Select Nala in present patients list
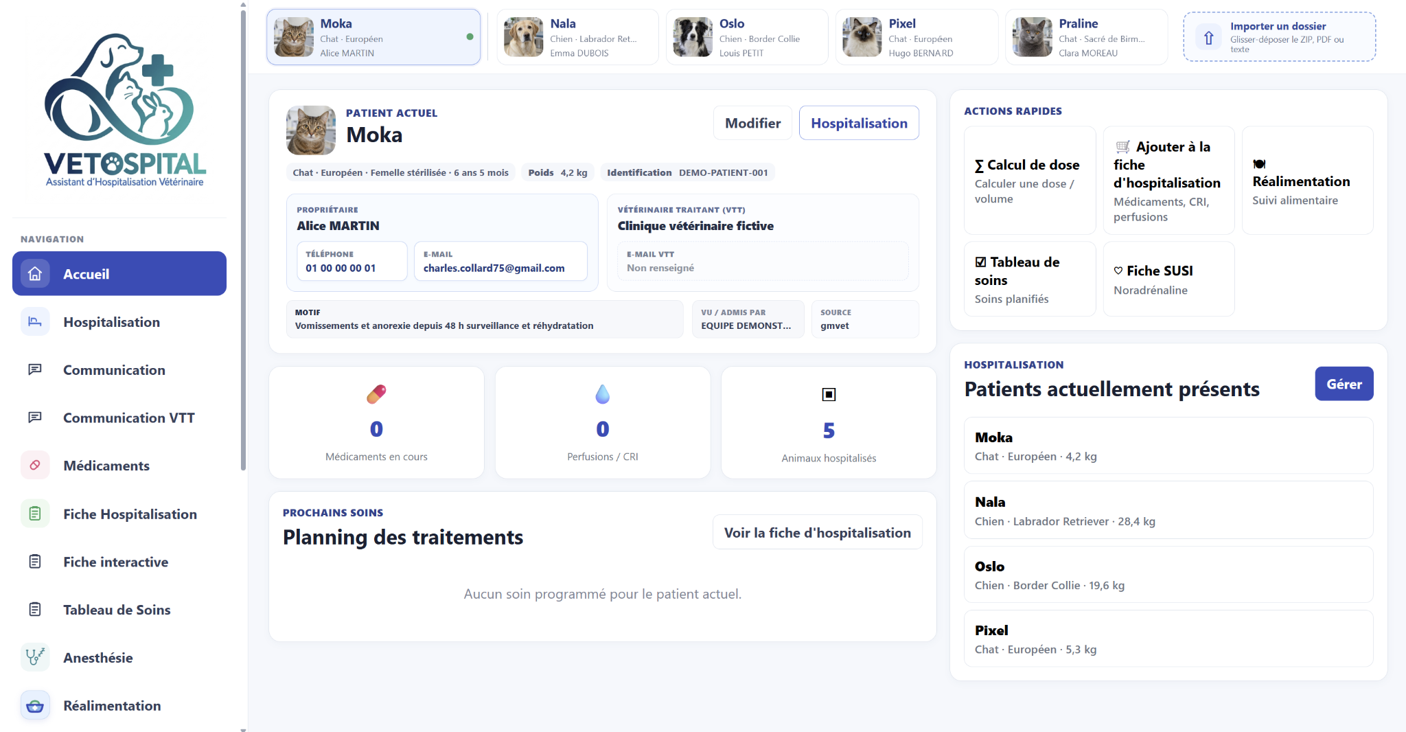The image size is (1406, 732). pos(1168,510)
